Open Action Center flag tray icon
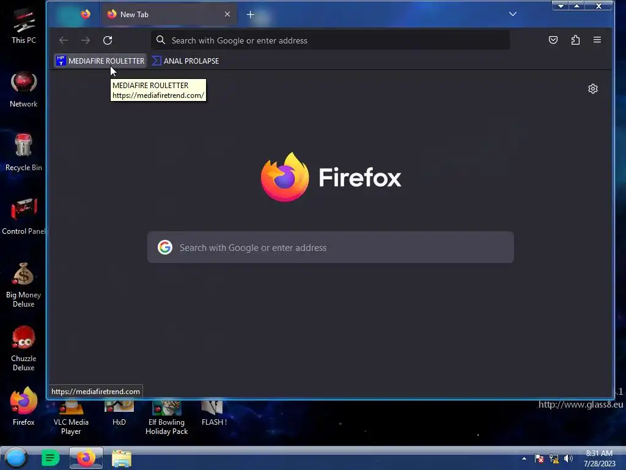 click(539, 458)
